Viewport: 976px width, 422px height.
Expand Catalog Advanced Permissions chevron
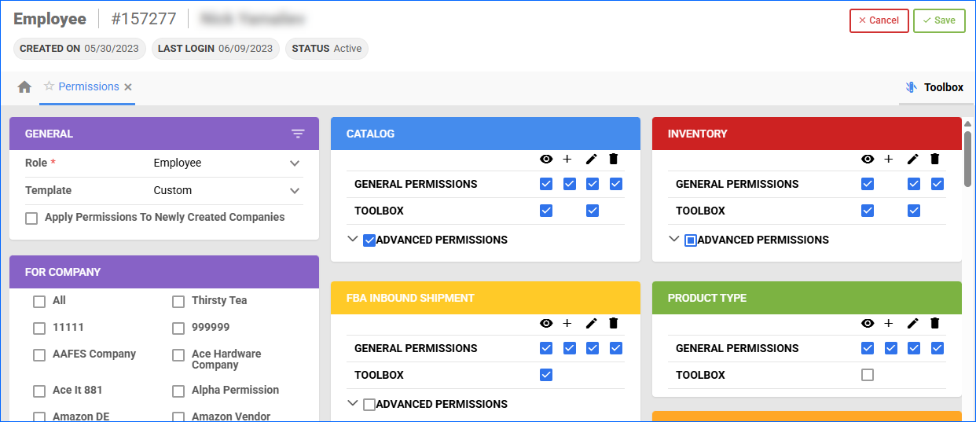coord(353,240)
